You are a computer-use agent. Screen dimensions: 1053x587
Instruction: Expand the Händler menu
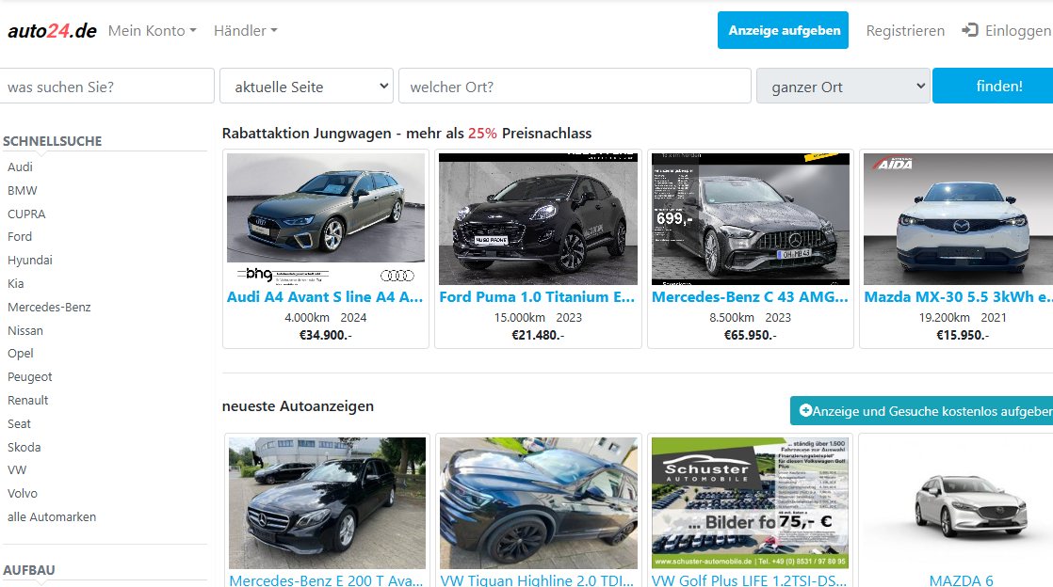click(x=245, y=31)
